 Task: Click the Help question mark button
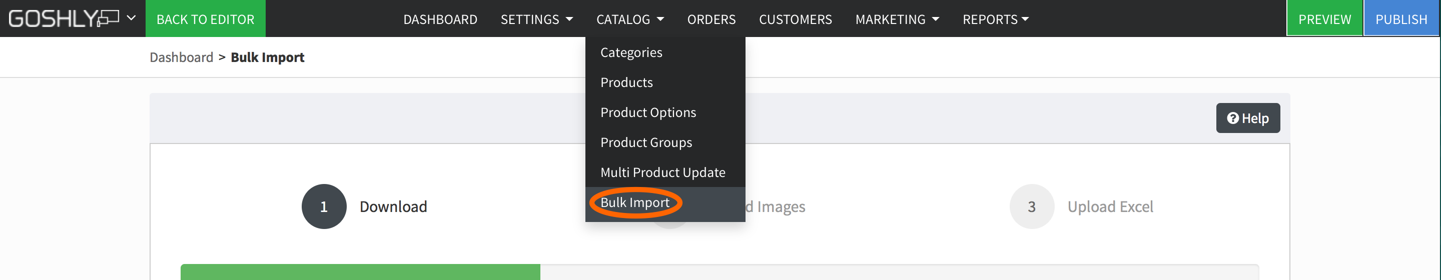tap(1247, 118)
